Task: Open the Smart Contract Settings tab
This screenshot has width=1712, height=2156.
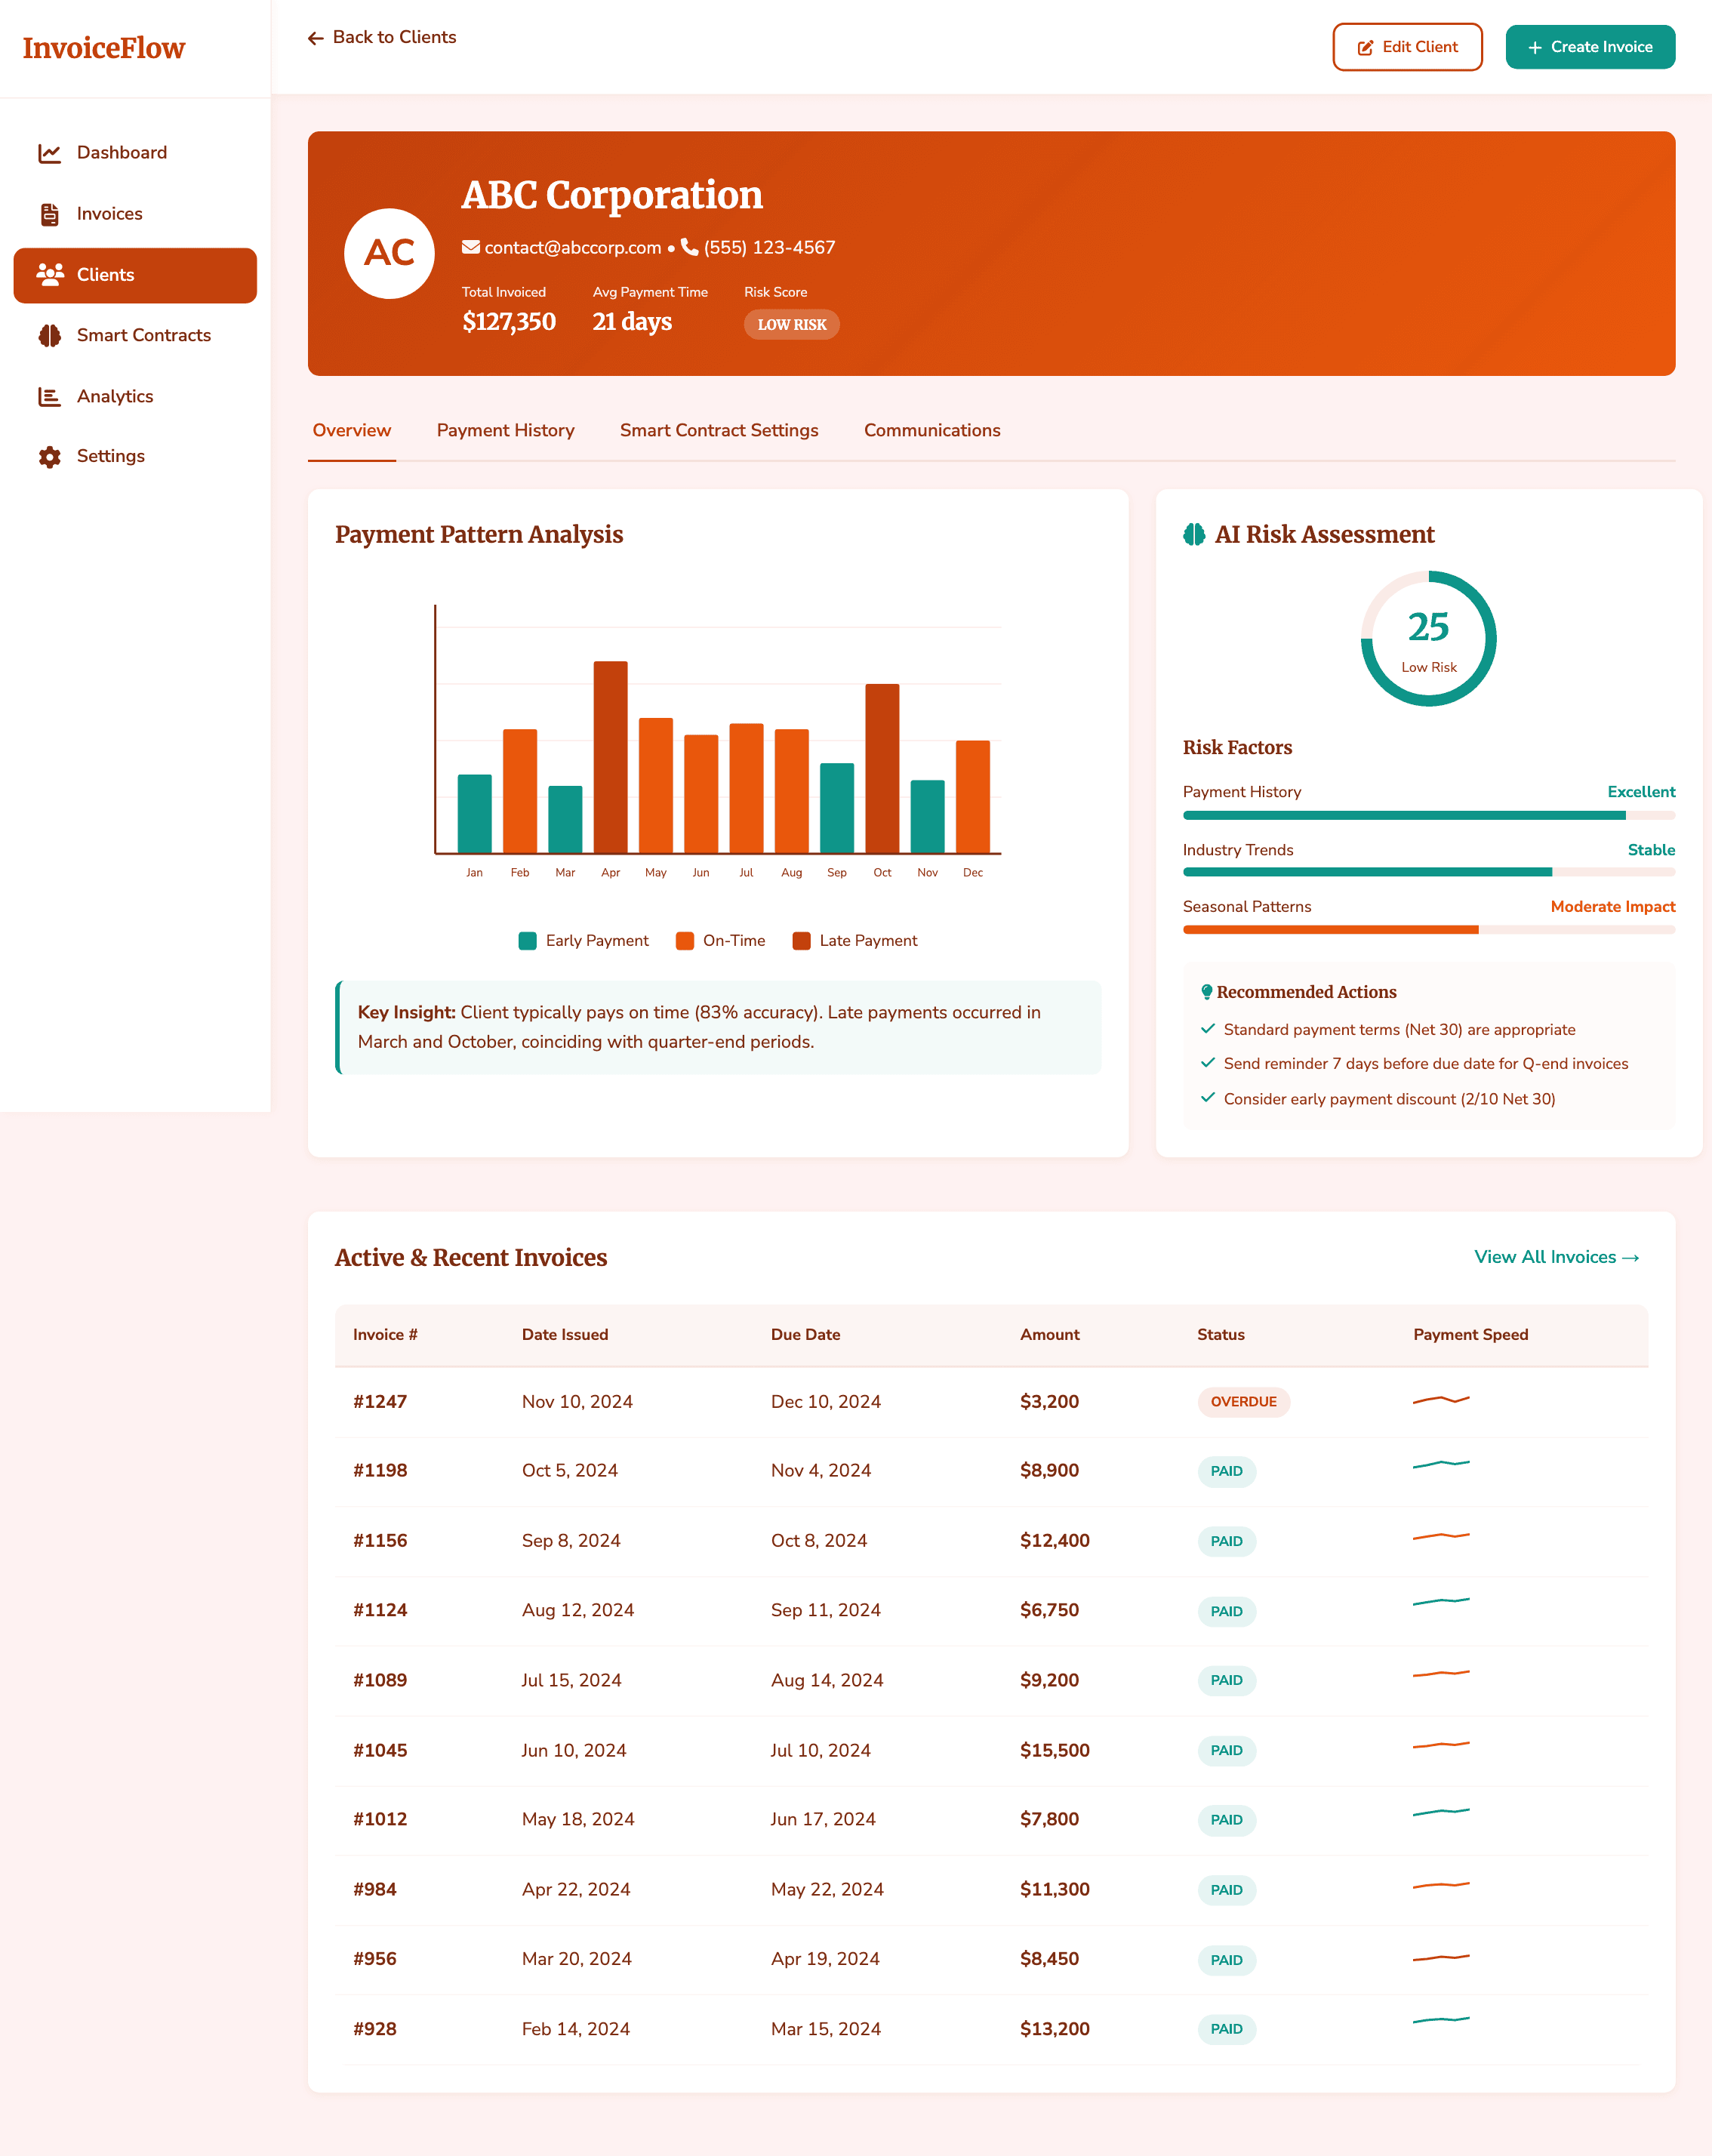Action: tap(719, 431)
